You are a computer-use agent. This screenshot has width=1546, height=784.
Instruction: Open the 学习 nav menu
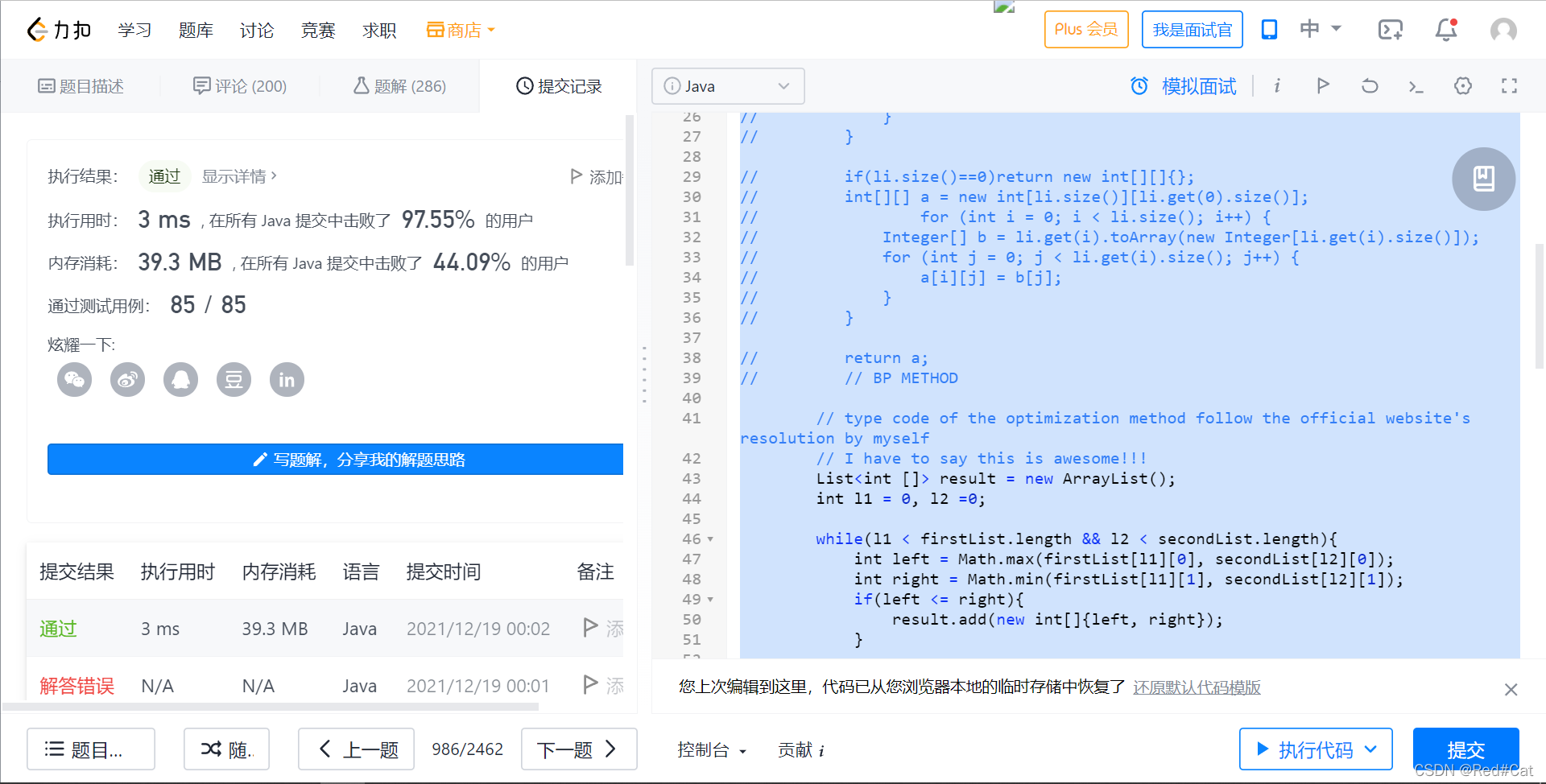tap(134, 30)
